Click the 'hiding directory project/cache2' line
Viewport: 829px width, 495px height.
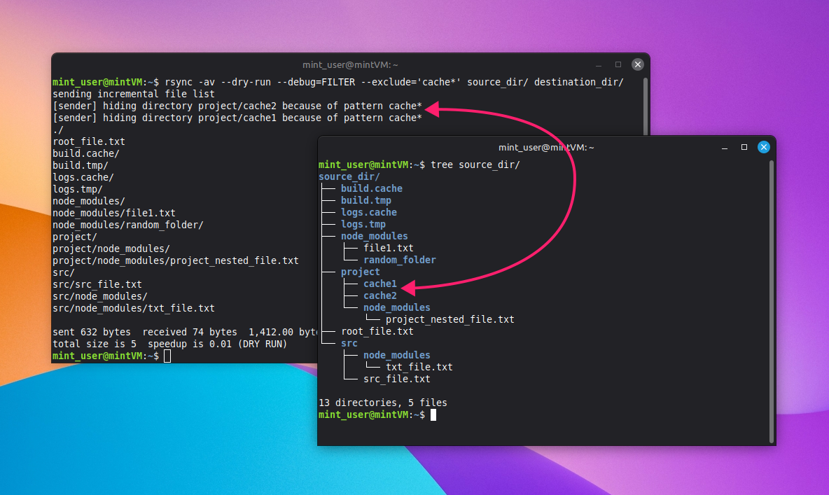[237, 106]
